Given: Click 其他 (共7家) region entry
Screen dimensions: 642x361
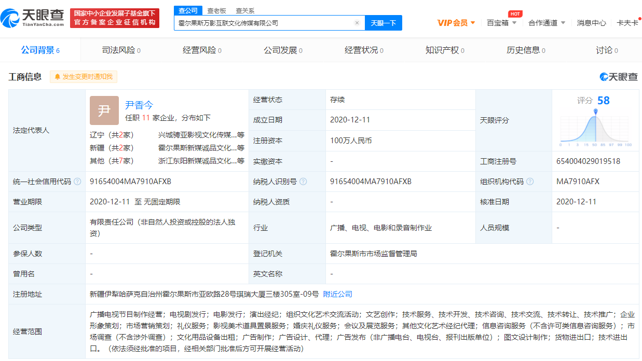Looking at the screenshot, I should 112,161.
